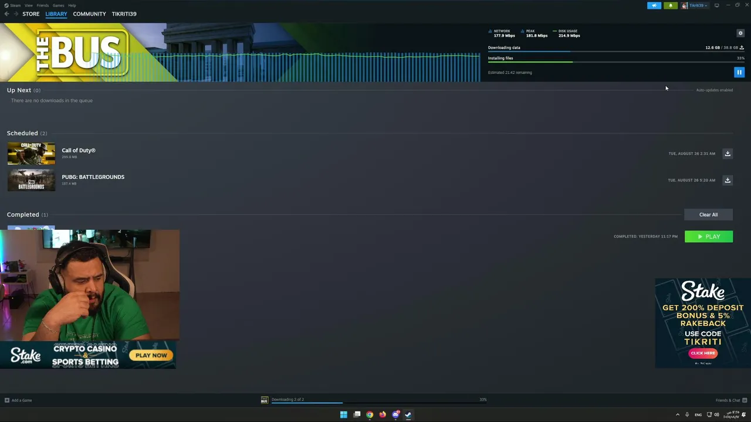Open volume control in system tray
Image resolution: width=751 pixels, height=422 pixels.
(716, 414)
